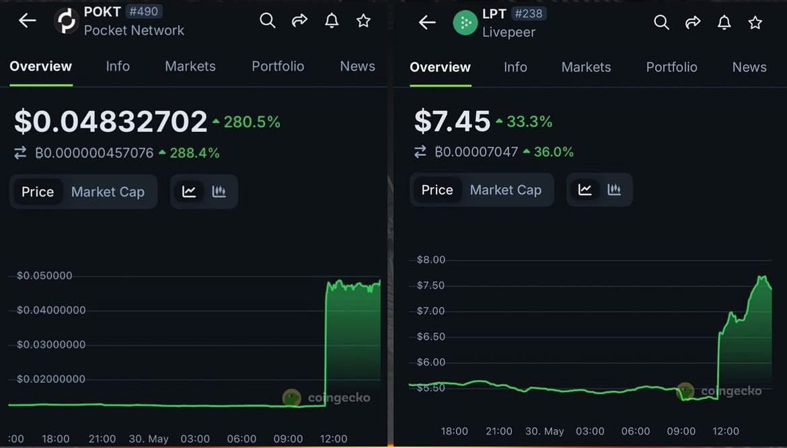This screenshot has width=787, height=448.
Task: Open the LPT Info tab
Action: 515,67
